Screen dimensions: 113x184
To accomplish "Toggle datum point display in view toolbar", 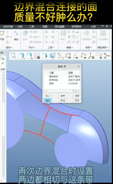I will coord(84,56).
